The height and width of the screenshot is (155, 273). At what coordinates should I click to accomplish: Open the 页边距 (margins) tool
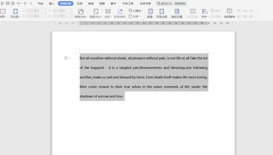pyautogui.click(x=15, y=13)
